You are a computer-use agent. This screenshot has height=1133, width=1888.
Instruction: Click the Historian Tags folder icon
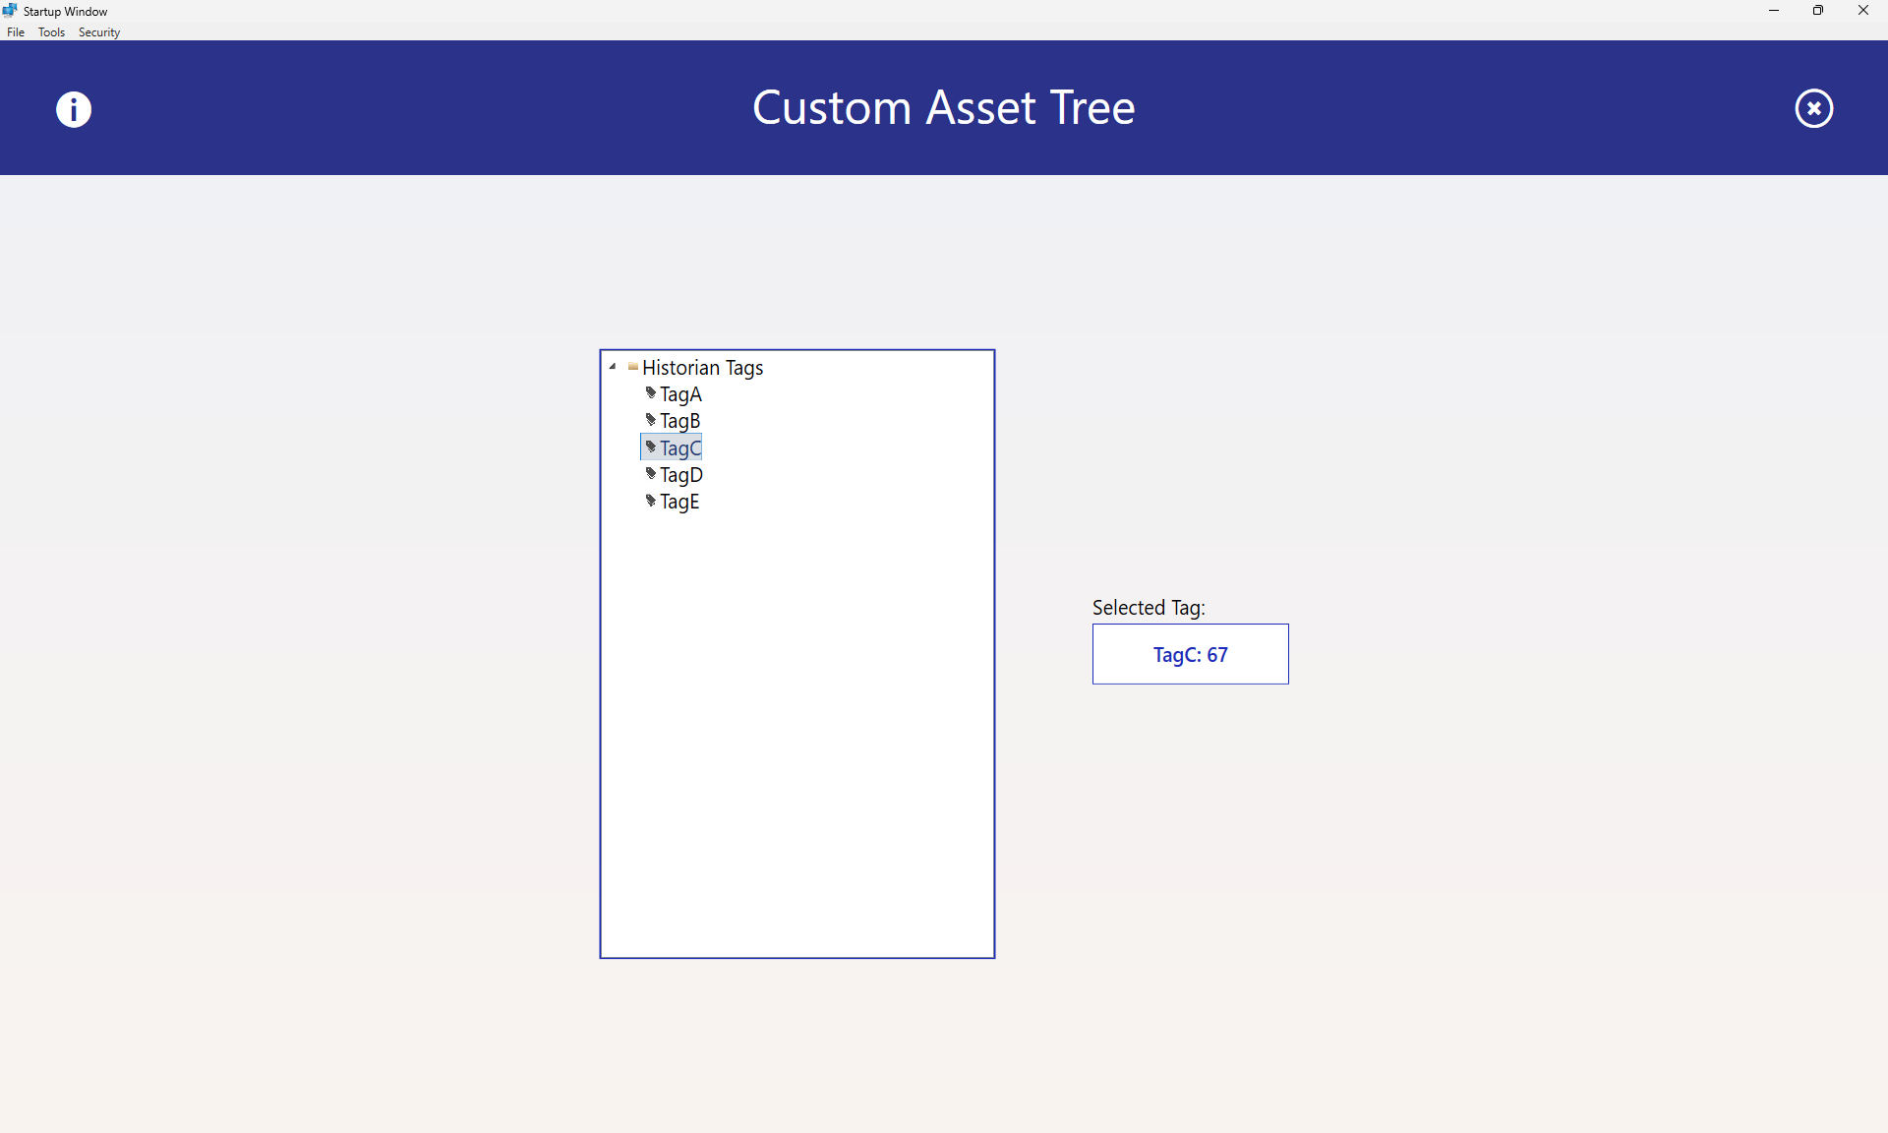tap(632, 367)
